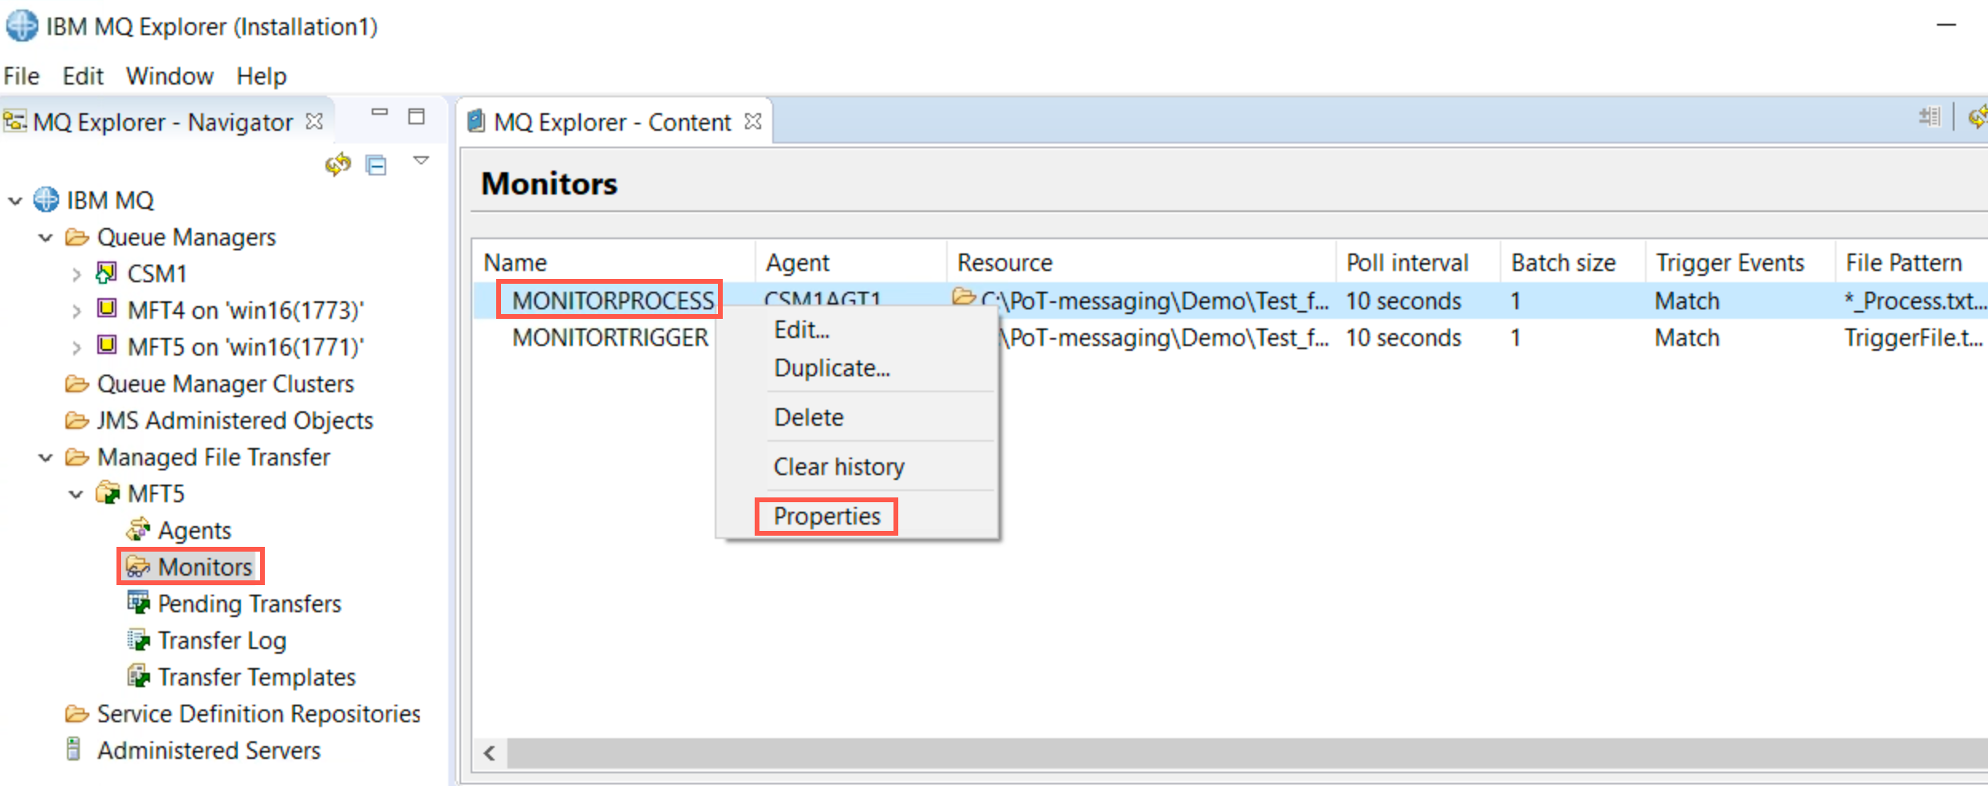Minimize the IBM MQ Explorer window
This screenshot has width=1988, height=786.
tap(1947, 26)
